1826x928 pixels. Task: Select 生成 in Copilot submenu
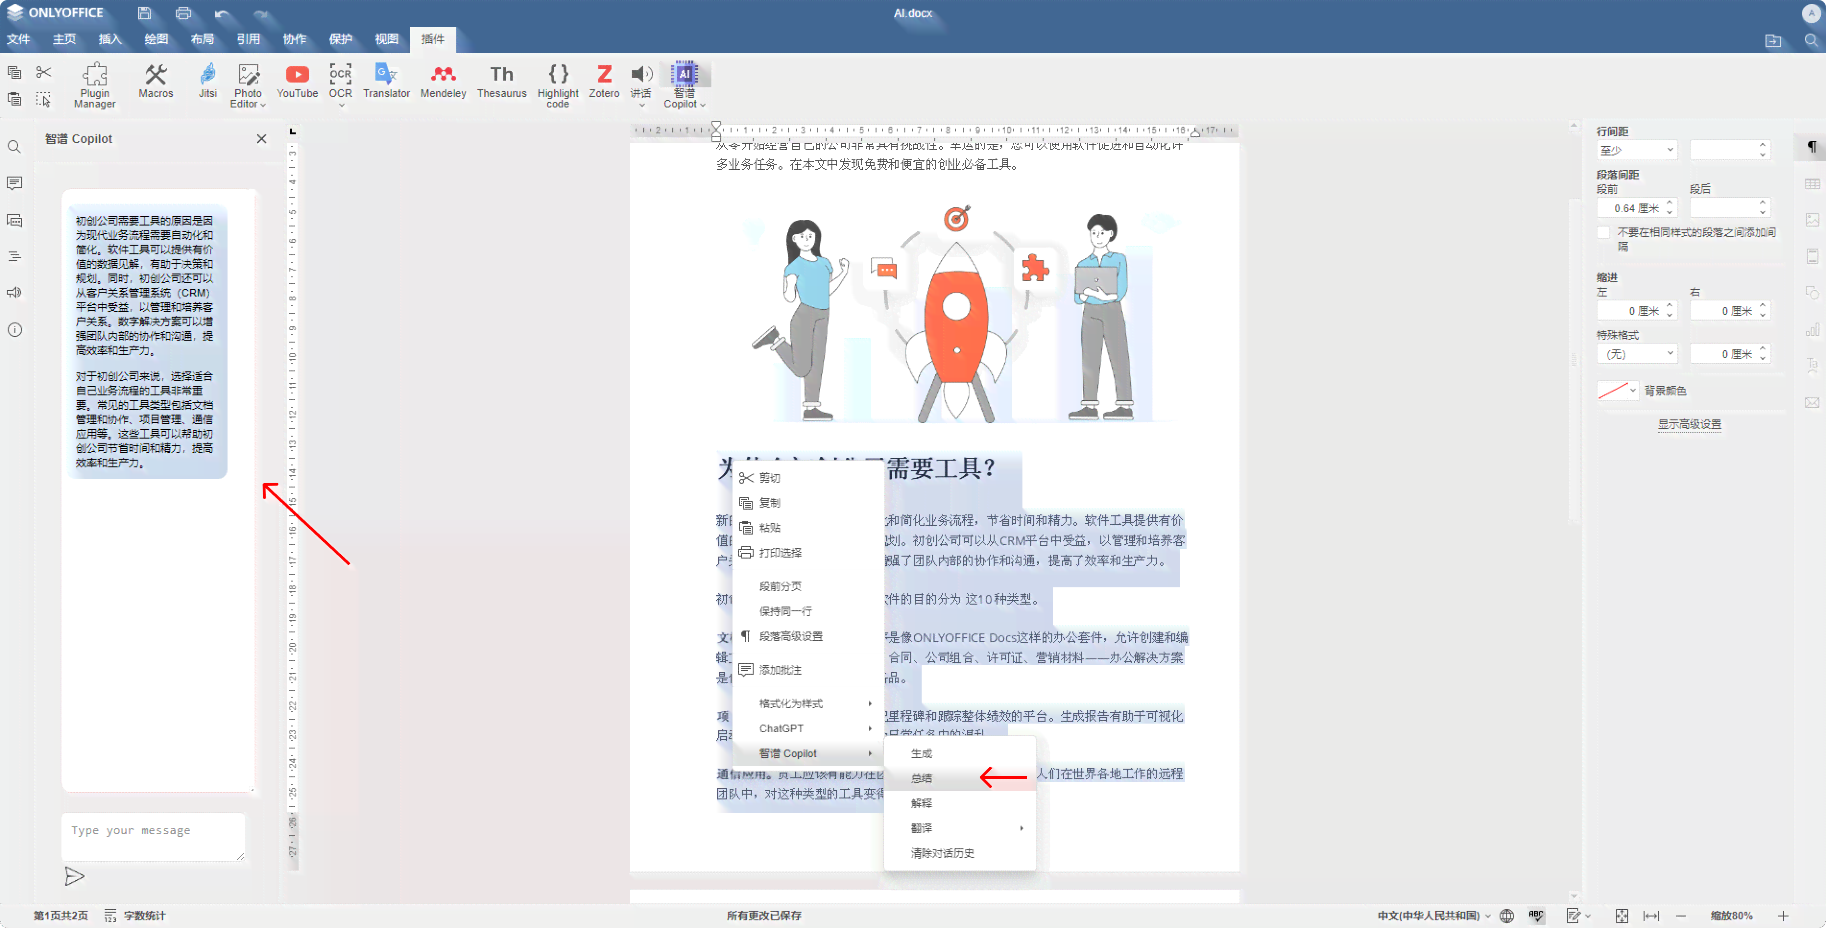(x=960, y=753)
